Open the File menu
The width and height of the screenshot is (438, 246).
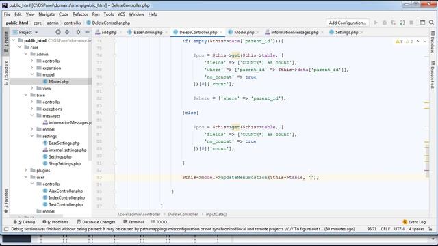[x=7, y=14]
